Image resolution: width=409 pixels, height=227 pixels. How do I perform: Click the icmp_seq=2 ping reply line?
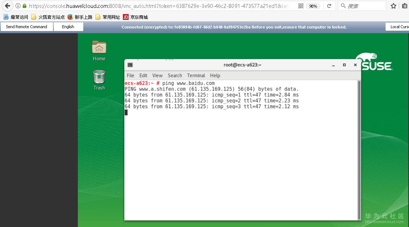tap(212, 101)
